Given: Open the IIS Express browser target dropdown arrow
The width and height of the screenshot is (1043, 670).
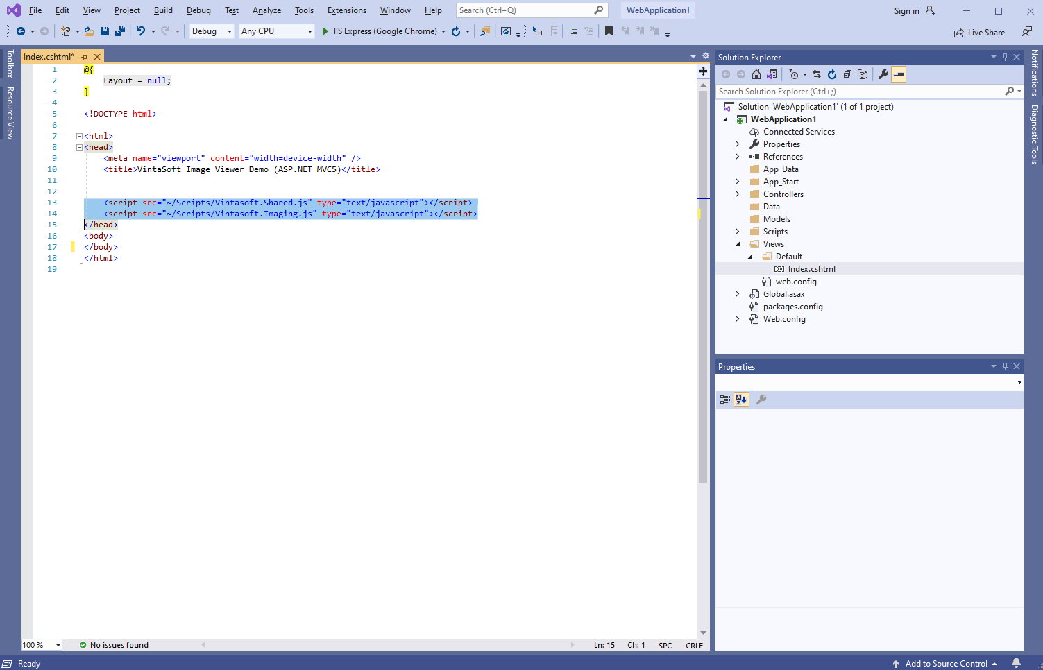Looking at the screenshot, I should tap(443, 31).
